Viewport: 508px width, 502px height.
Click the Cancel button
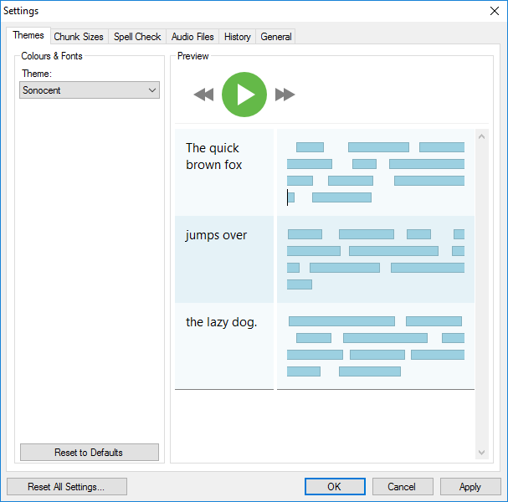pyautogui.click(x=403, y=486)
